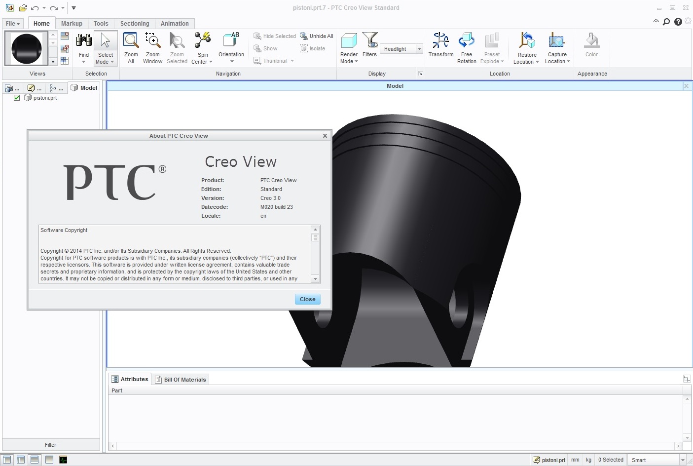Click attributes panel horizontal scrollbar right arrow

(679, 446)
